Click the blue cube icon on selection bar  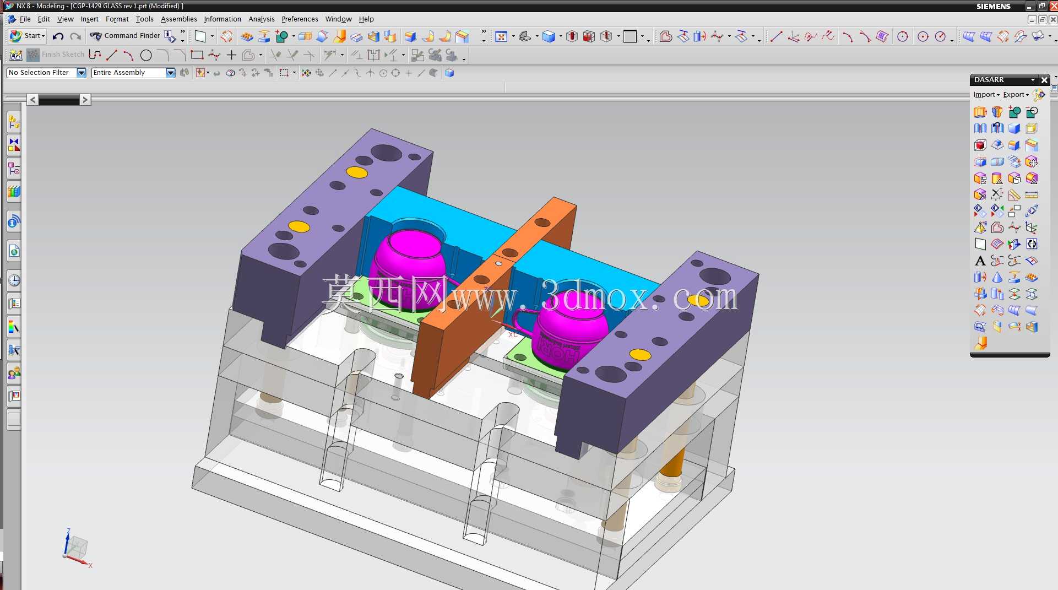point(449,73)
